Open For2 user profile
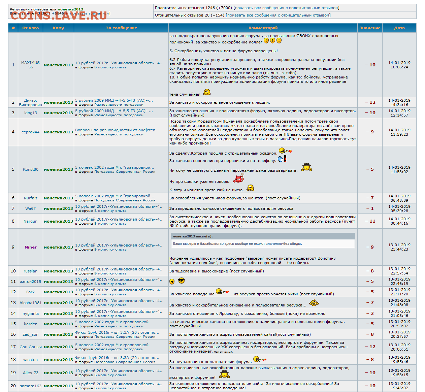This screenshot has width=425, height=392. tap(31, 292)
